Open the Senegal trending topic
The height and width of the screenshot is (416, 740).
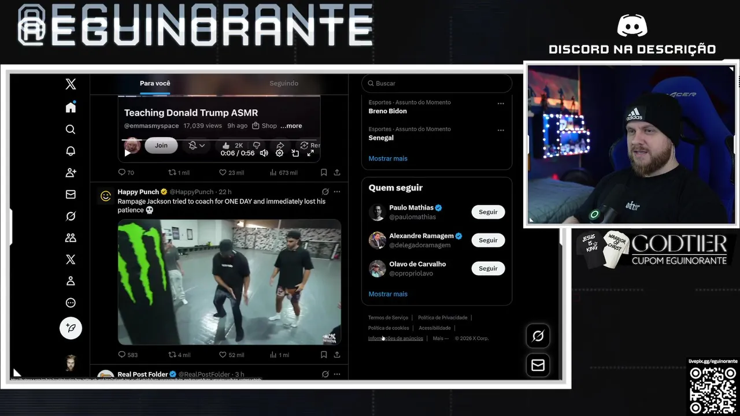pos(381,138)
